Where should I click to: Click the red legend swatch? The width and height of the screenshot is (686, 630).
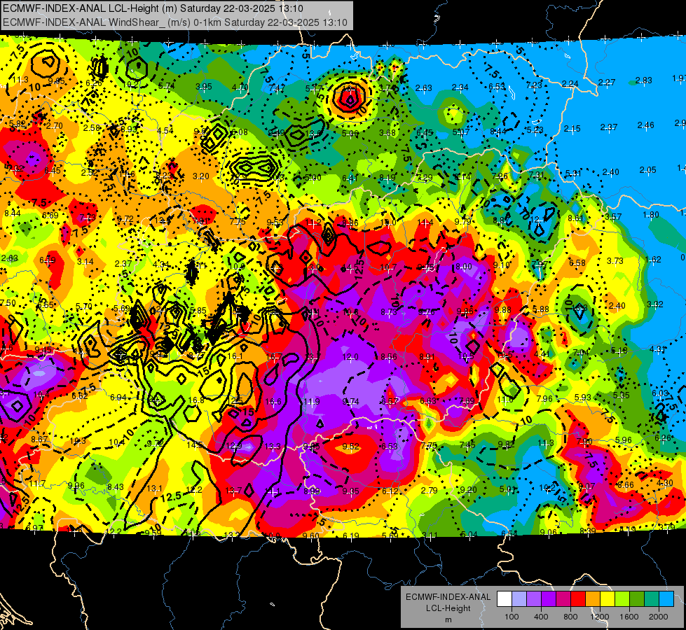578,599
